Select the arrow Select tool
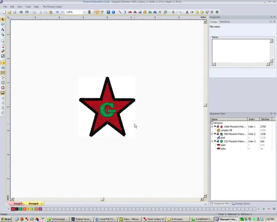 [3, 19]
